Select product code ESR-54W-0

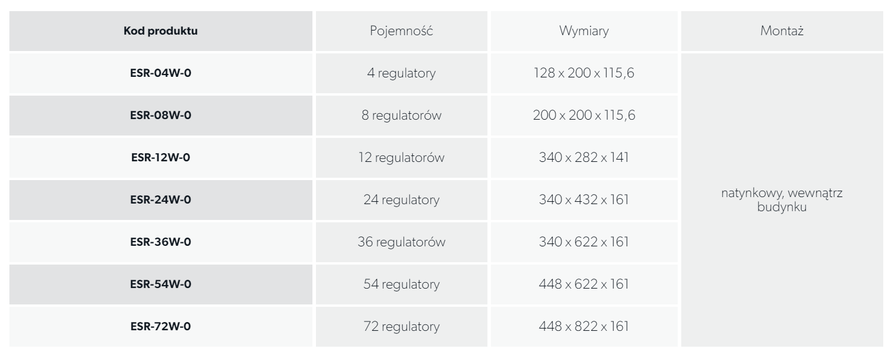pyautogui.click(x=160, y=284)
